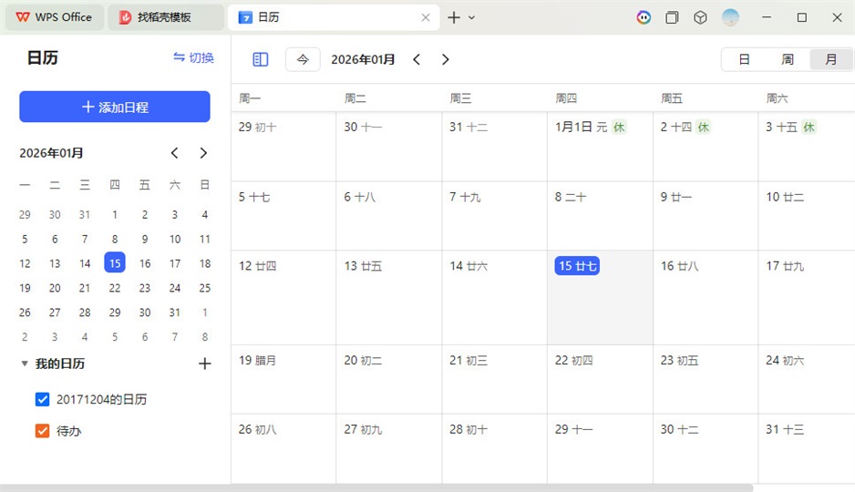Switch to 日 day view
855x492 pixels.
[x=744, y=59]
